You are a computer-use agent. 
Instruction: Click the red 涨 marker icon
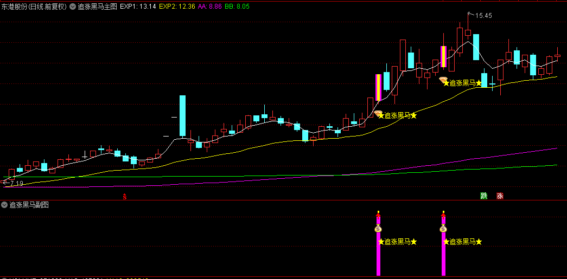(500, 196)
